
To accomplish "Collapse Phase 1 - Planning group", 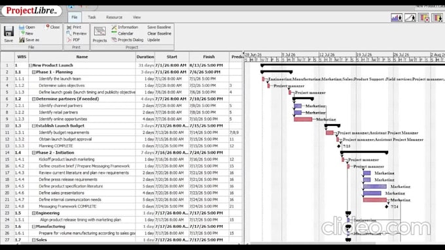I will [34, 72].
